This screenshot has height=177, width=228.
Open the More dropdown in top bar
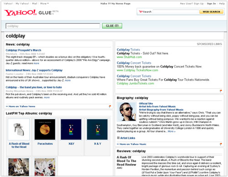(44, 4)
